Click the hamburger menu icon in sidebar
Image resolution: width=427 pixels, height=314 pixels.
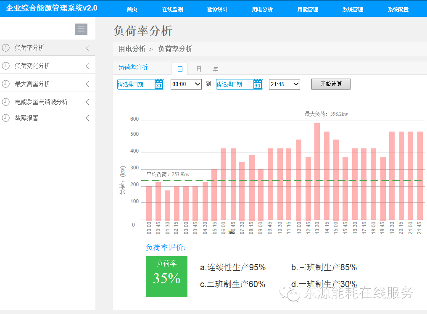(81, 29)
